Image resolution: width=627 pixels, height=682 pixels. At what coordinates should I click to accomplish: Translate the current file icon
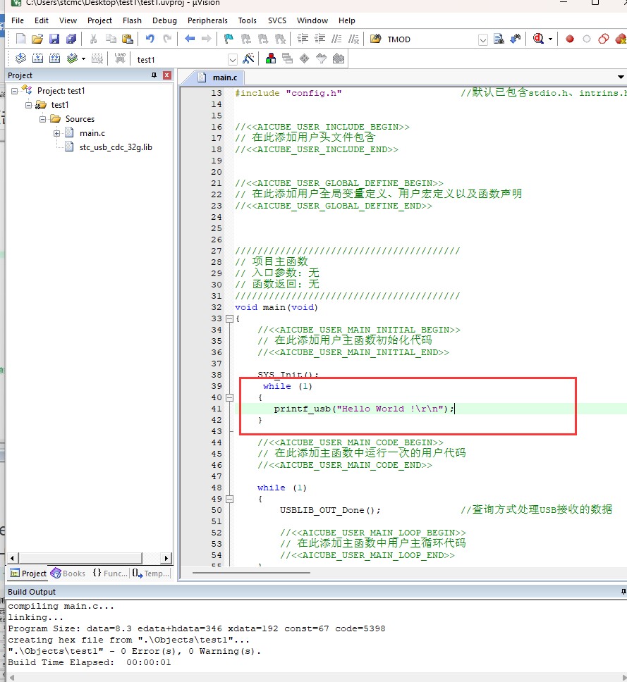tap(20, 58)
